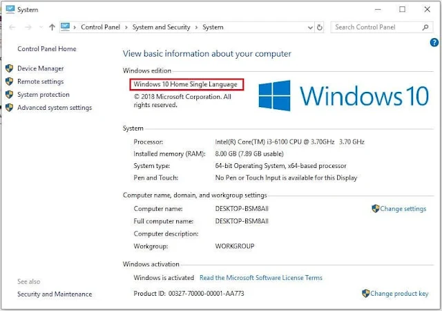This screenshot has height=311, width=442.
Task: Select the processor value Intel Core i3-6100
Action: point(290,142)
